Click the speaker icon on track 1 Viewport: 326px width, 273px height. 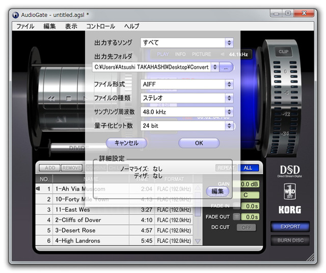[38, 189]
